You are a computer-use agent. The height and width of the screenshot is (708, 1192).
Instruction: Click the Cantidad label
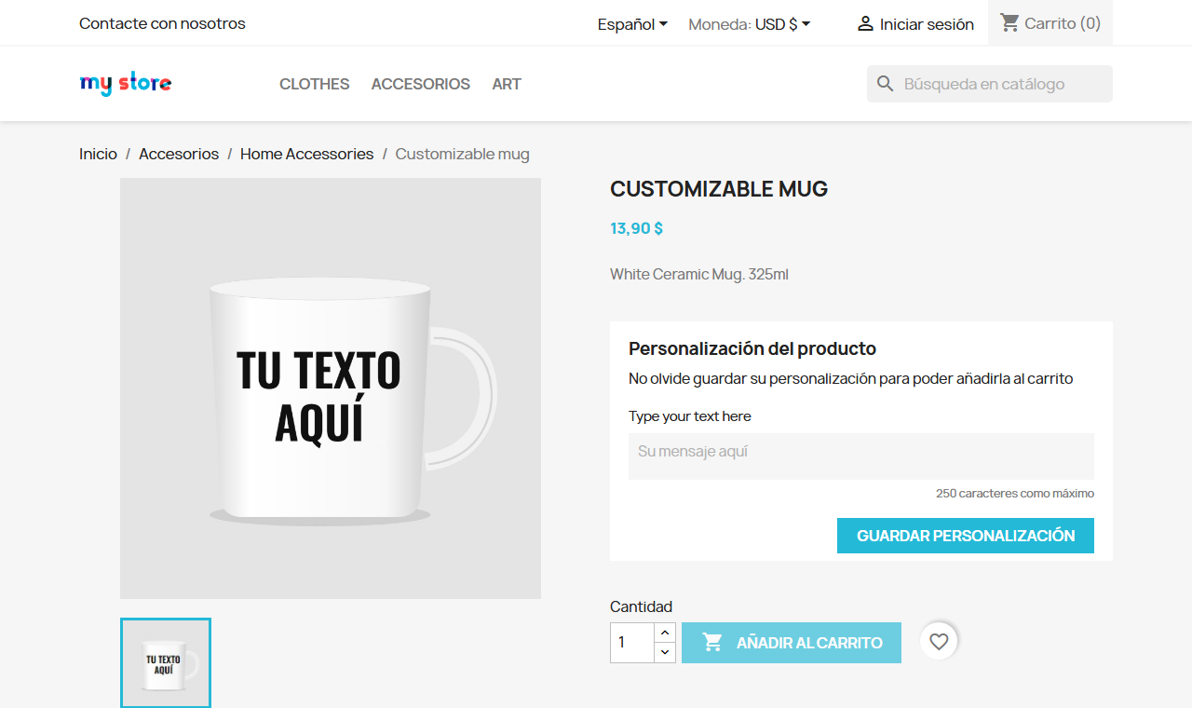tap(641, 606)
